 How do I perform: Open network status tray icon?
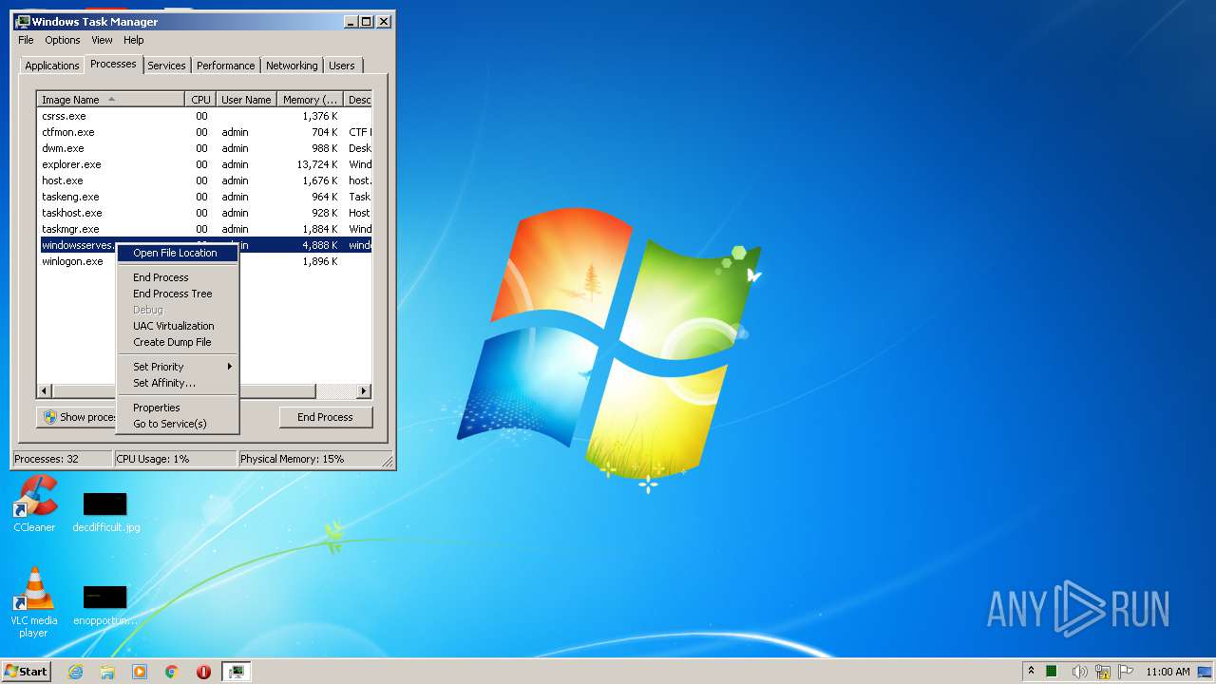[1103, 672]
